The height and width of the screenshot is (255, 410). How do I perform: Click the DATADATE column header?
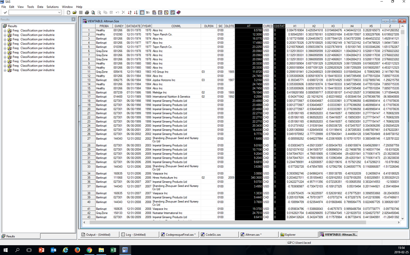(x=133, y=26)
